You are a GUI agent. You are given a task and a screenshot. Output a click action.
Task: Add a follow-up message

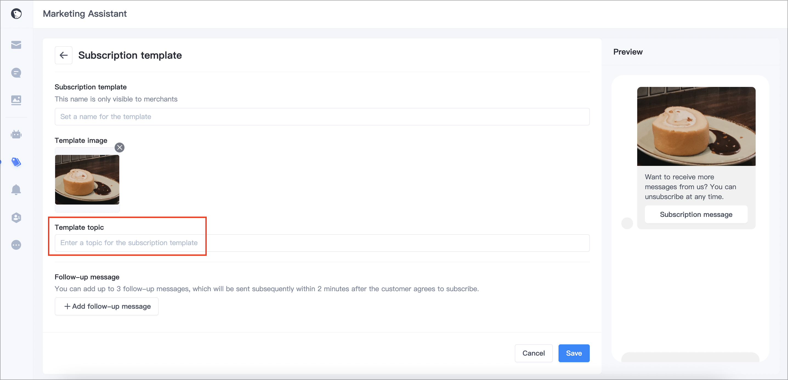(x=106, y=306)
